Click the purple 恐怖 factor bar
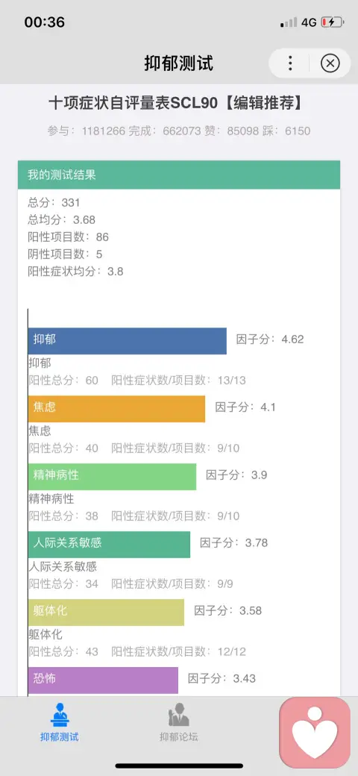The width and height of the screenshot is (358, 776). click(x=104, y=680)
